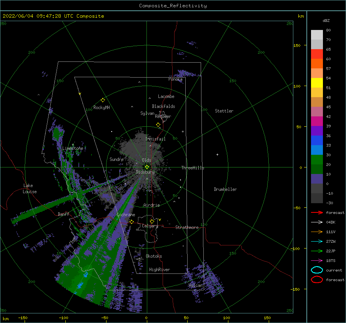Select the HighRiver label
This screenshot has height=323, width=346.
(x=160, y=270)
